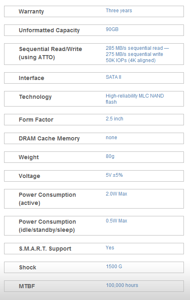Click the 5V ±5% voltage value
This screenshot has height=300, width=190.
[114, 175]
